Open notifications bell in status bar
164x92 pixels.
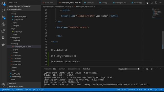[x=160, y=90]
